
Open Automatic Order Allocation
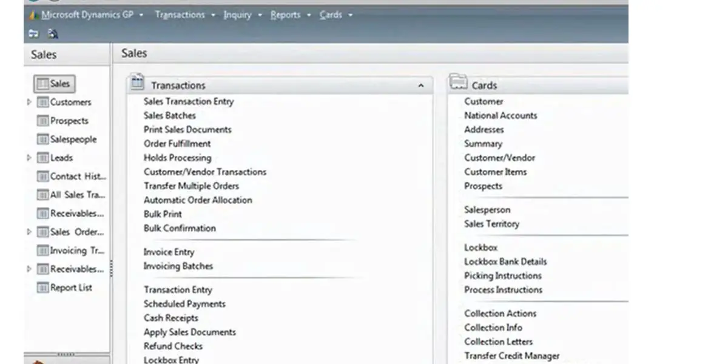198,200
